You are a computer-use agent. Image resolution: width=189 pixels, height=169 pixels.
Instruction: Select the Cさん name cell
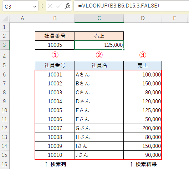point(99,93)
